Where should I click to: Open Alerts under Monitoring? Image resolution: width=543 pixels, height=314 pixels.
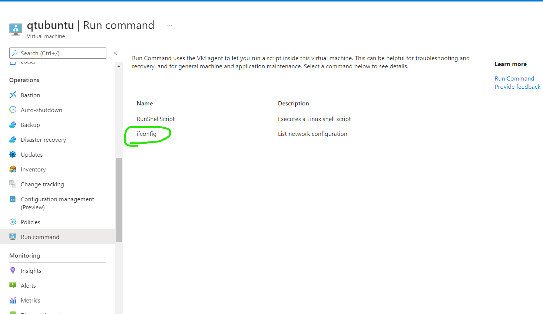(28, 285)
